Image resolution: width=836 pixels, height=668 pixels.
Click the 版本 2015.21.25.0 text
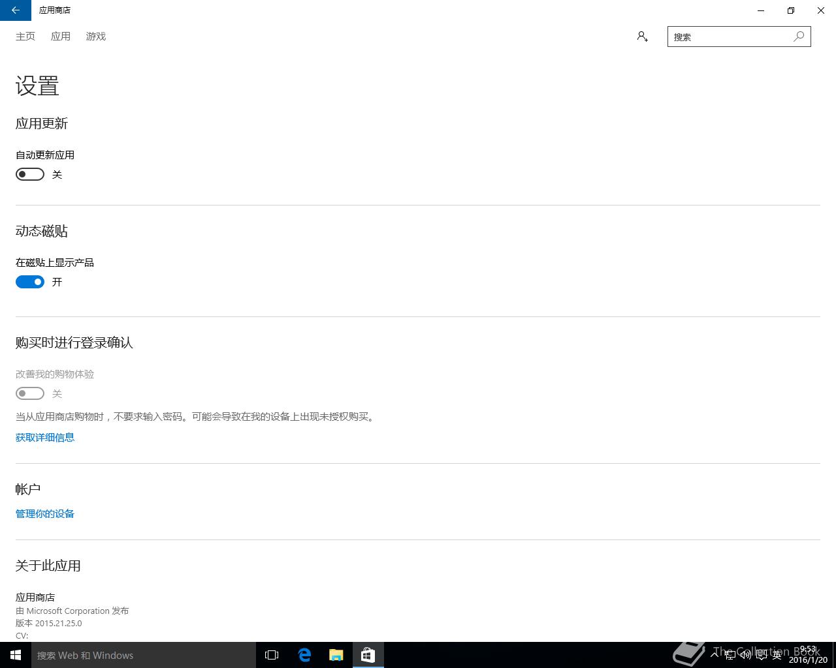49,623
